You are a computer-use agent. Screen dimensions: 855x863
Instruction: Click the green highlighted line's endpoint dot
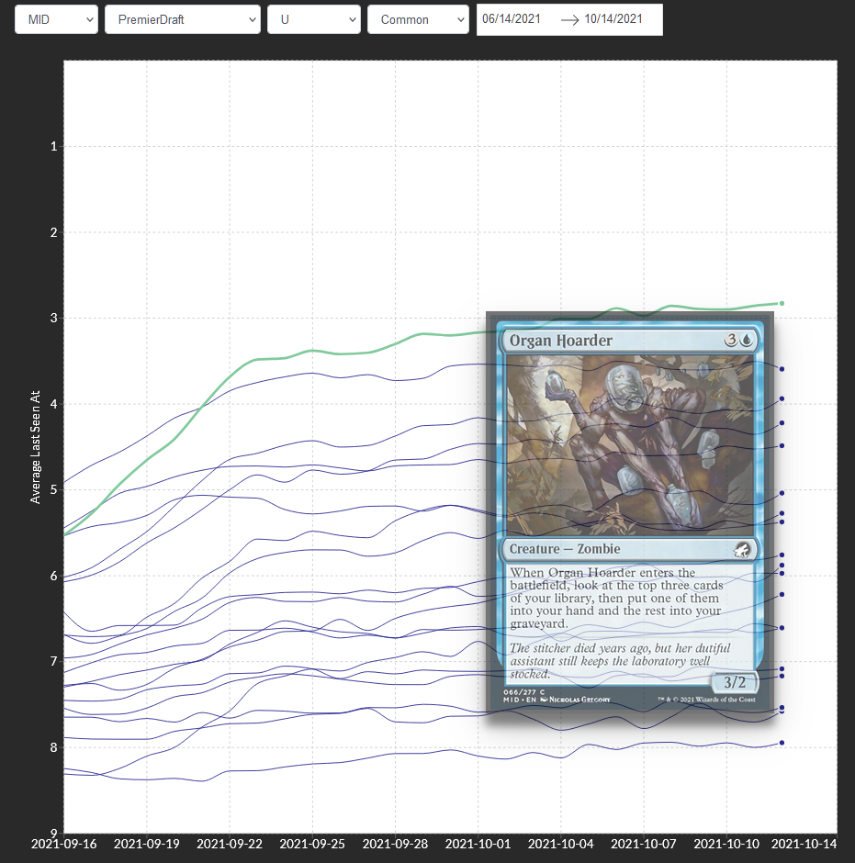(782, 303)
